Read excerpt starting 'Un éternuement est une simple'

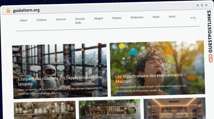pyautogui.click(x=151, y=88)
